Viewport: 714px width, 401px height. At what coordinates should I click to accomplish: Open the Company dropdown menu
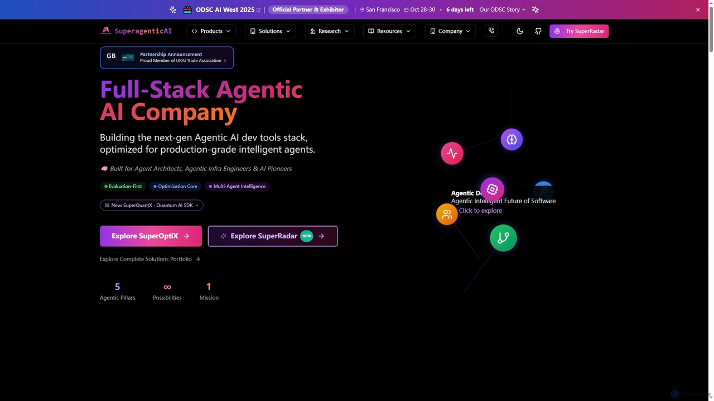450,31
